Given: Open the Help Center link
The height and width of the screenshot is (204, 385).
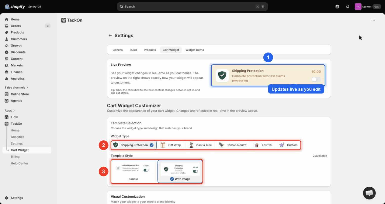Looking at the screenshot, I should pyautogui.click(x=19, y=163).
